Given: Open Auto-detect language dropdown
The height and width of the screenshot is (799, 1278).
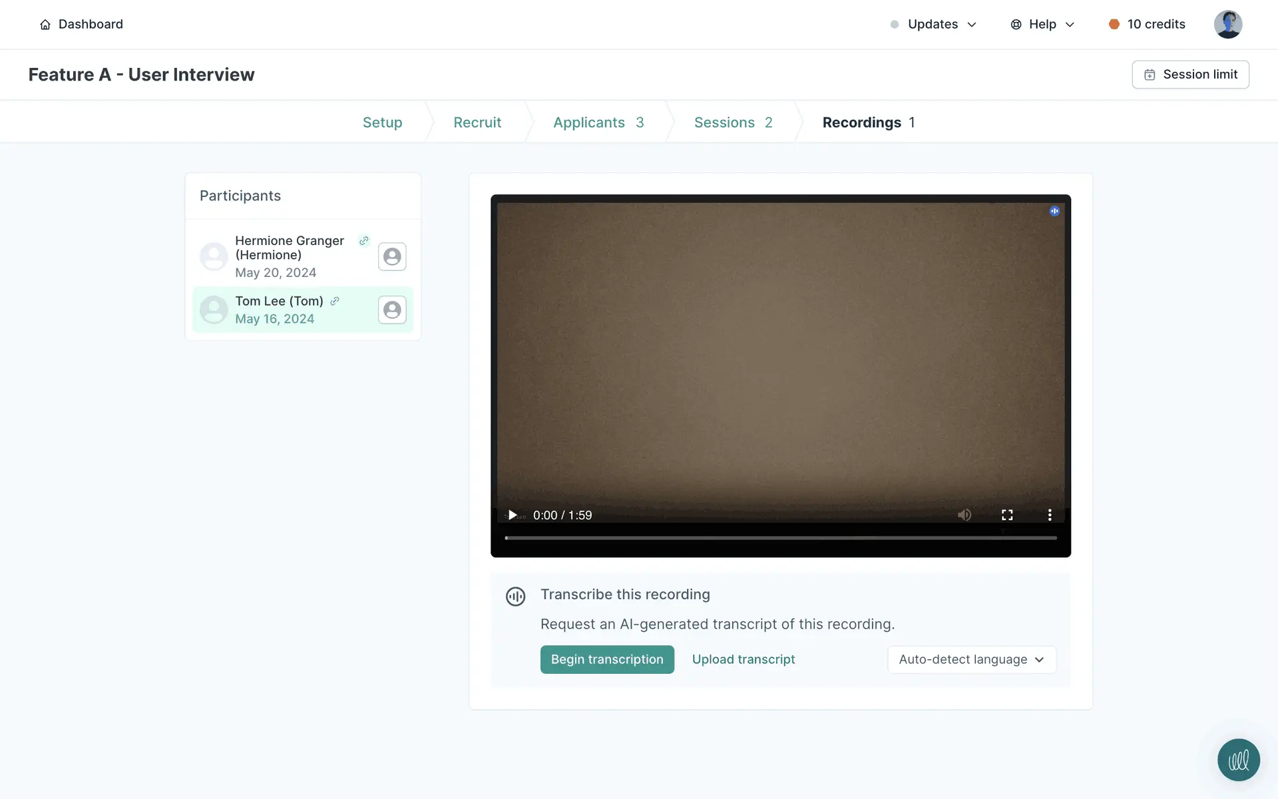Looking at the screenshot, I should click(971, 659).
